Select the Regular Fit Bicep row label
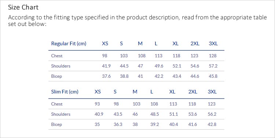This screenshot has height=138, width=275. tap(56, 76)
